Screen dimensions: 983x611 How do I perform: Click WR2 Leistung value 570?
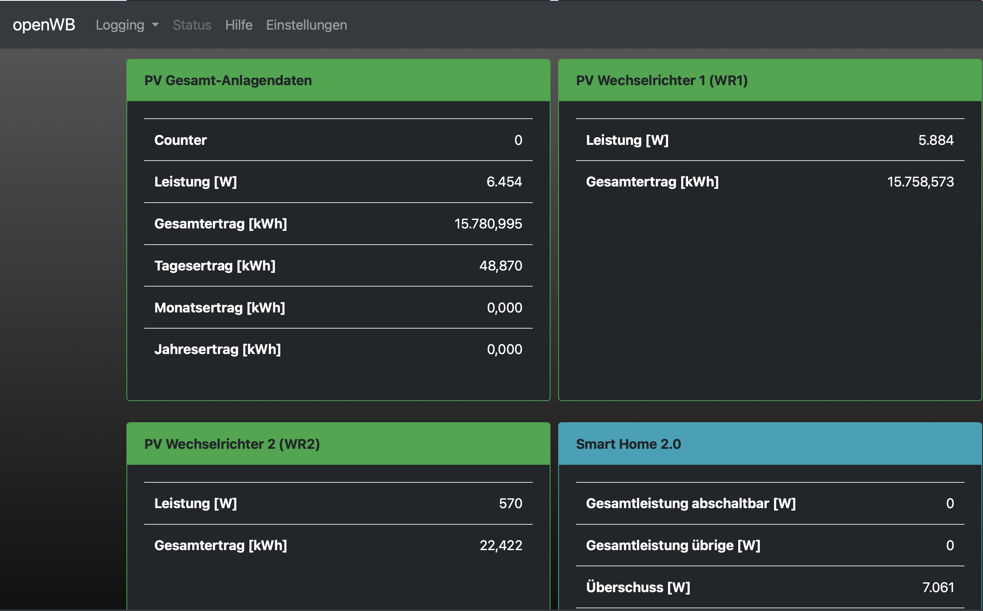(x=510, y=503)
